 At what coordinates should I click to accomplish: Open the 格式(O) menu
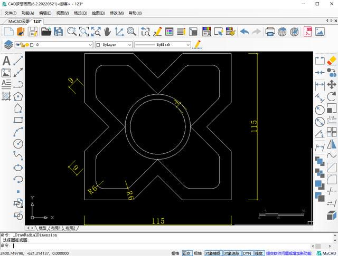tap(80, 13)
